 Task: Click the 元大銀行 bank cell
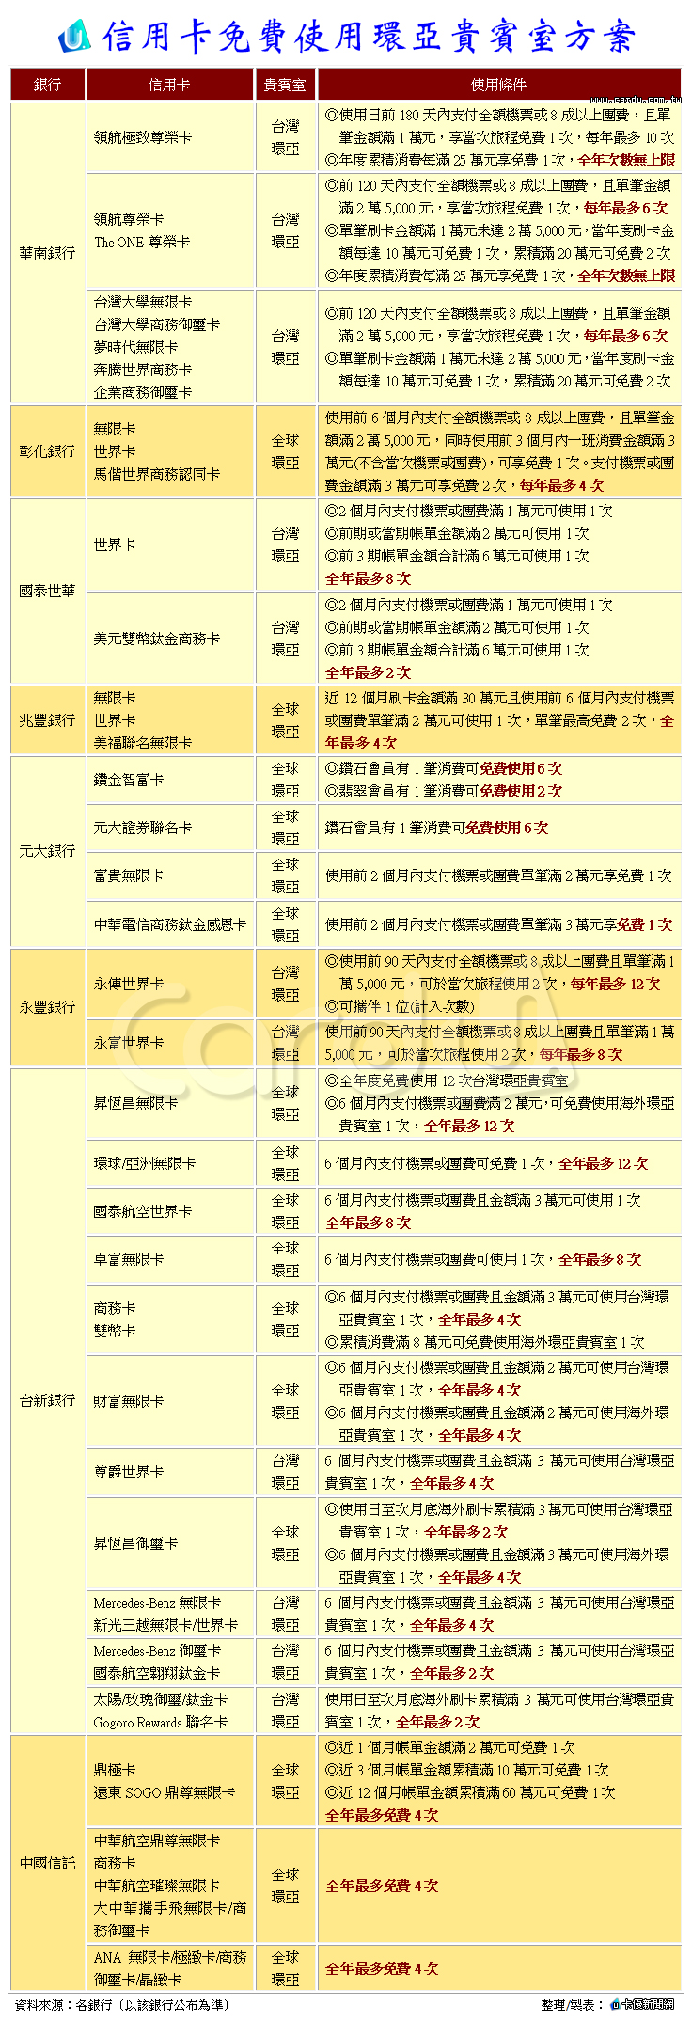[x=47, y=851]
